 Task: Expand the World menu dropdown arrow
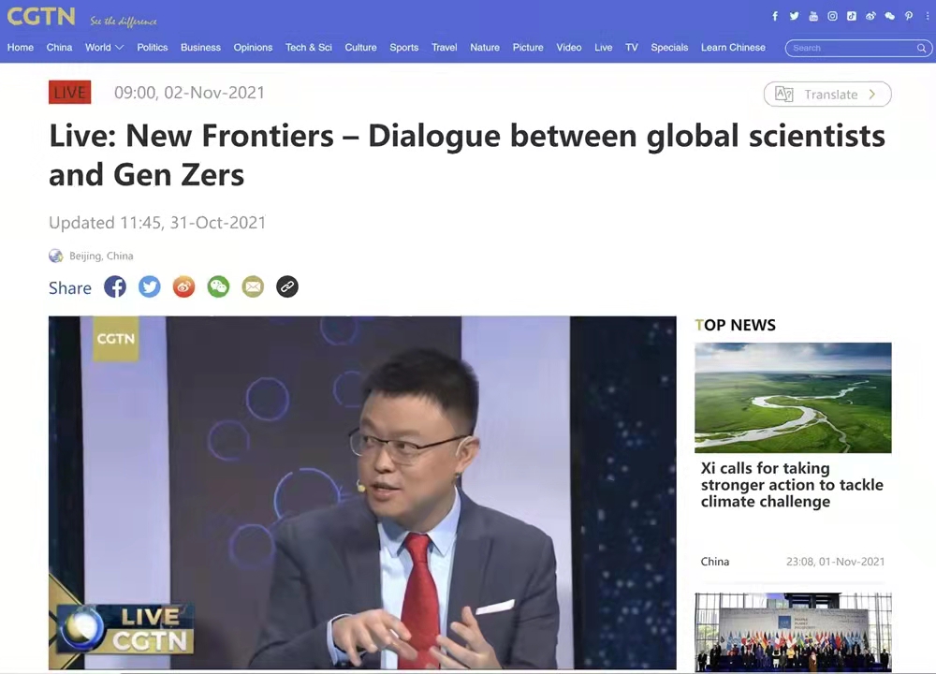120,48
